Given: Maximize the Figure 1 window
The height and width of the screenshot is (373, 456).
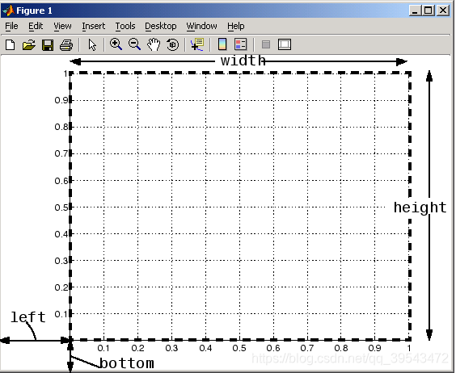Looking at the screenshot, I should (x=429, y=10).
